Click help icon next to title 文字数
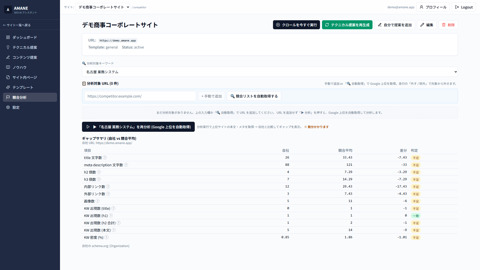 105,157
